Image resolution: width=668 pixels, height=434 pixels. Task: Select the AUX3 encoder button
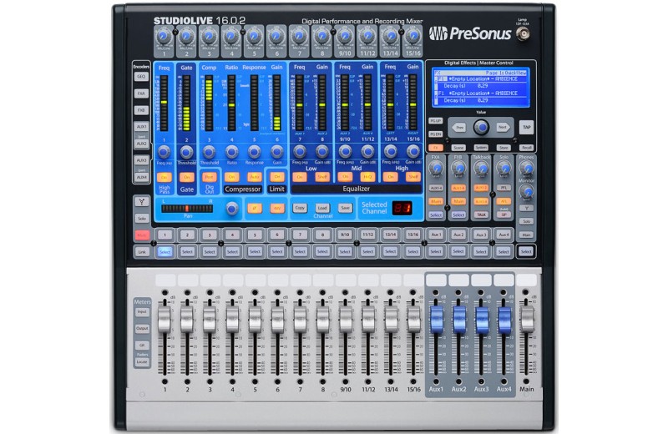141,160
